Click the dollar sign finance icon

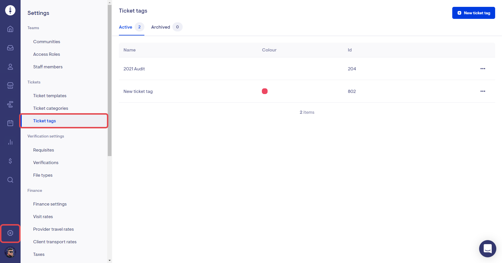[x=10, y=161]
